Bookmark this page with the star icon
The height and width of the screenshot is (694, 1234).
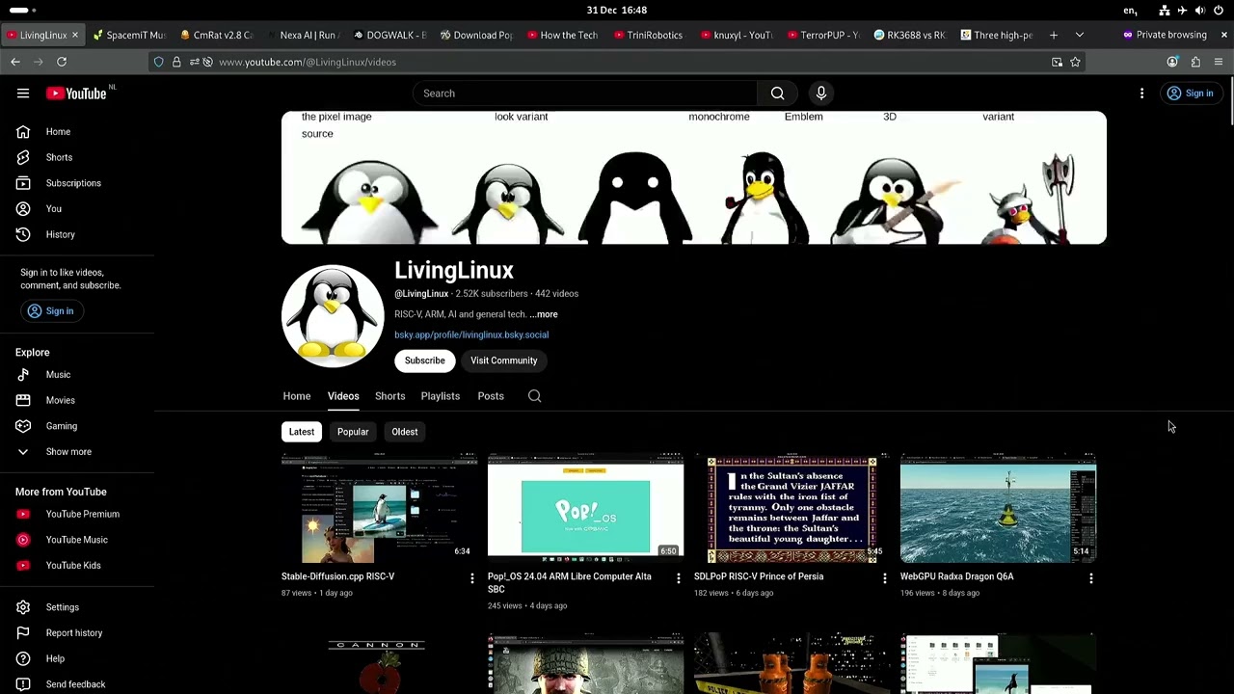(1075, 62)
